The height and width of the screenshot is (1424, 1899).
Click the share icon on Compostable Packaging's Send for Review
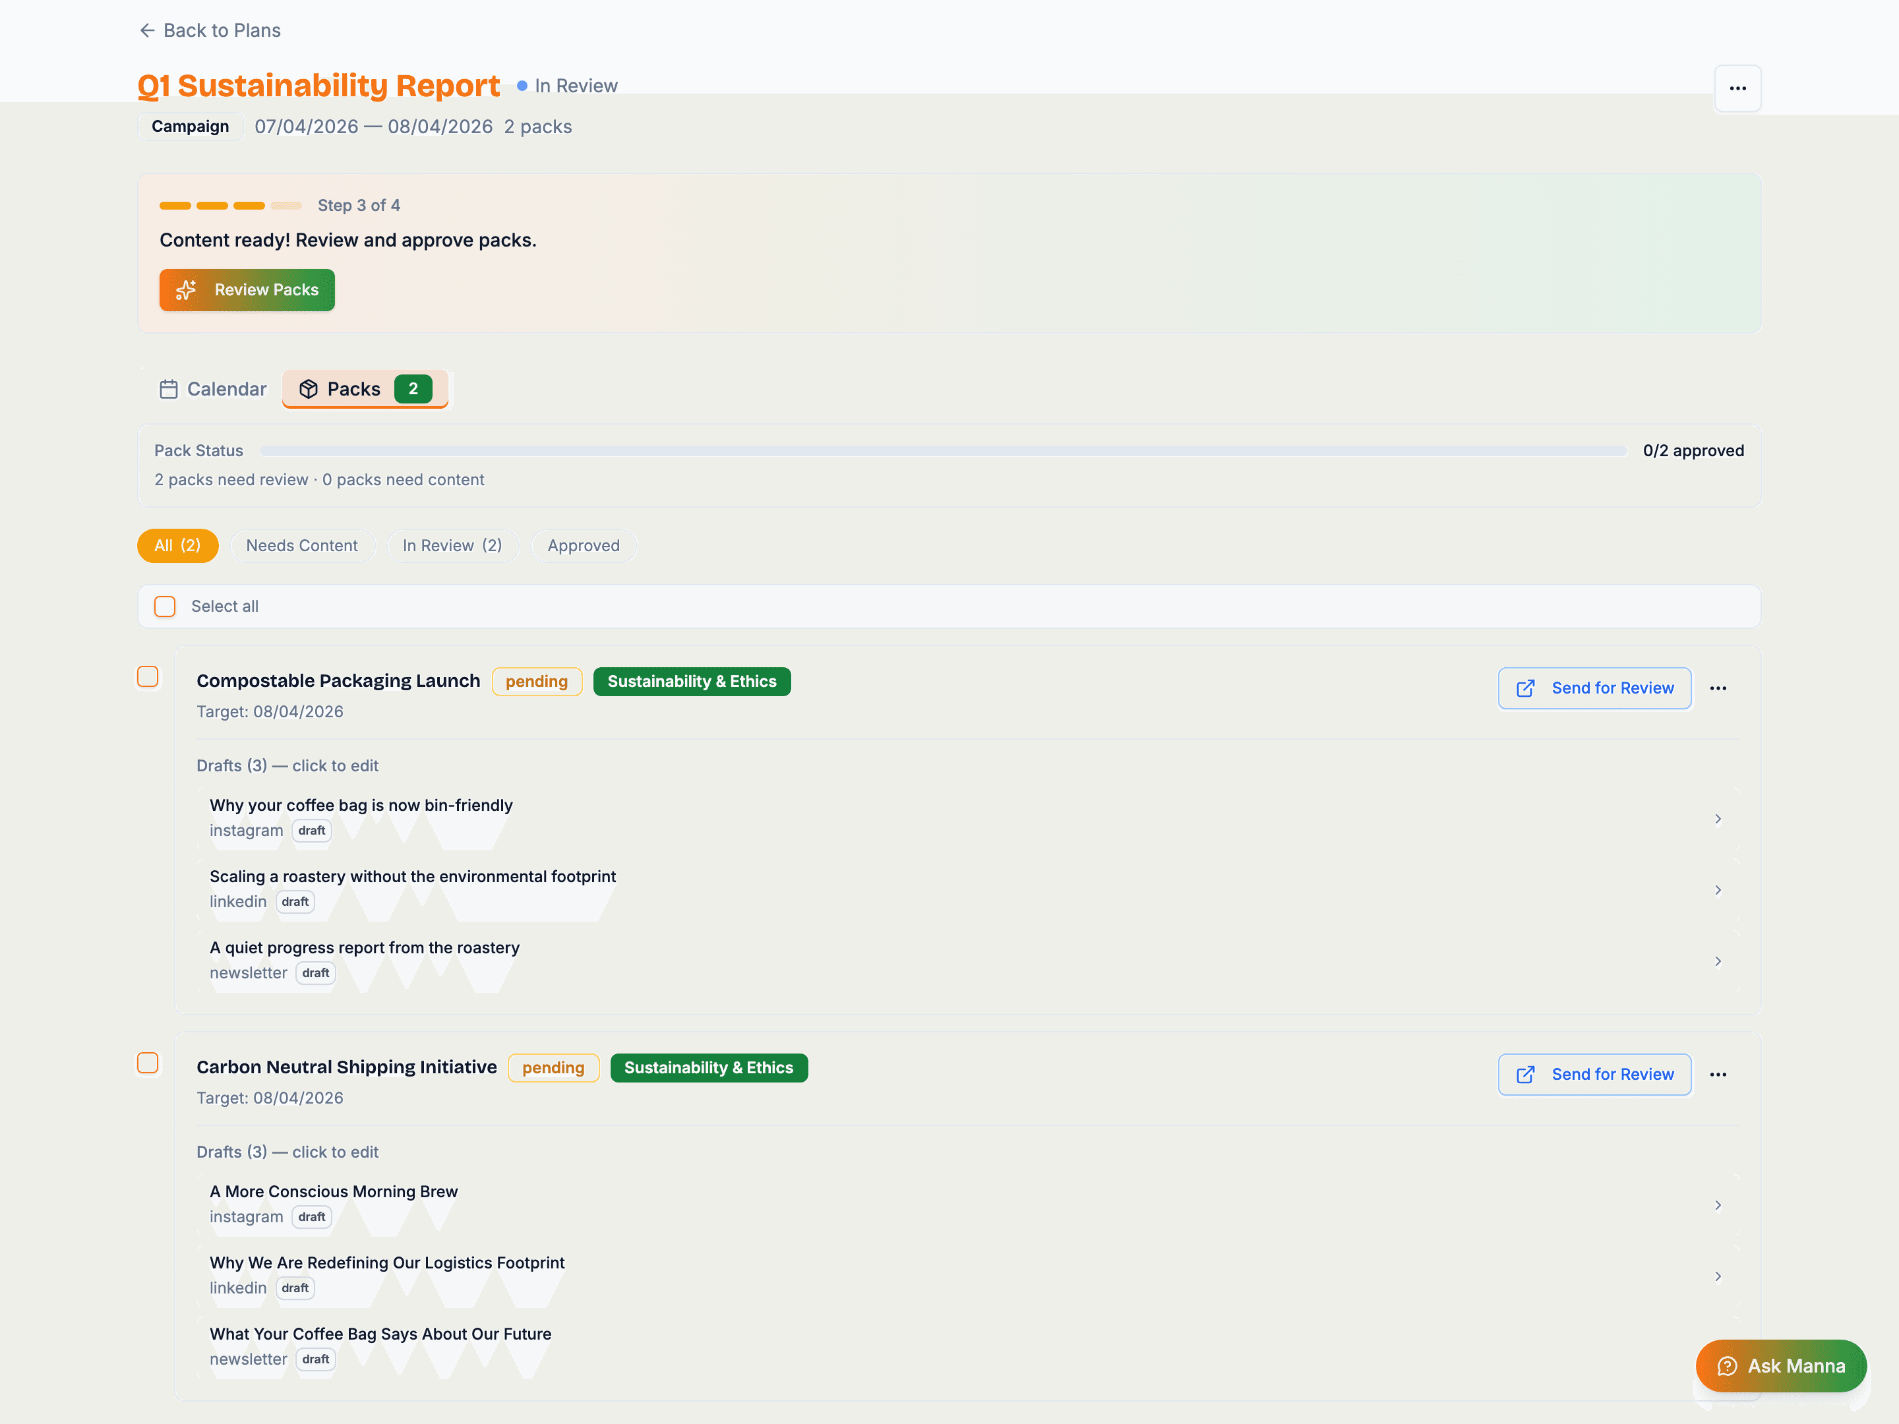pyautogui.click(x=1524, y=688)
